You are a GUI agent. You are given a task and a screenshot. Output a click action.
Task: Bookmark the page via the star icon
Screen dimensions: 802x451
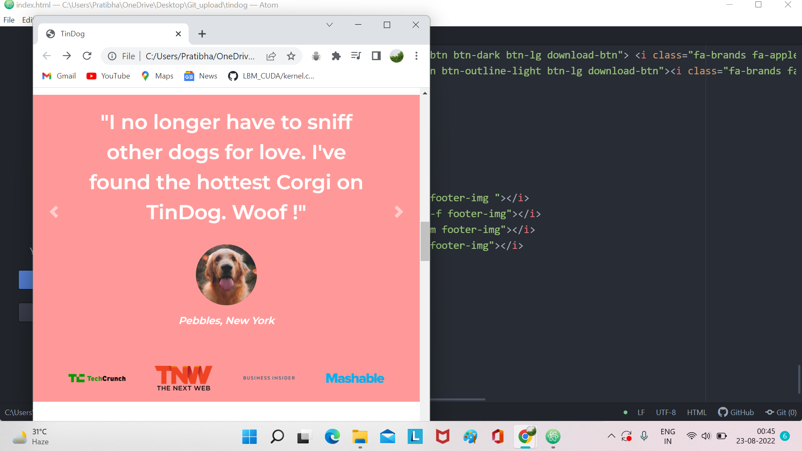pos(291,56)
